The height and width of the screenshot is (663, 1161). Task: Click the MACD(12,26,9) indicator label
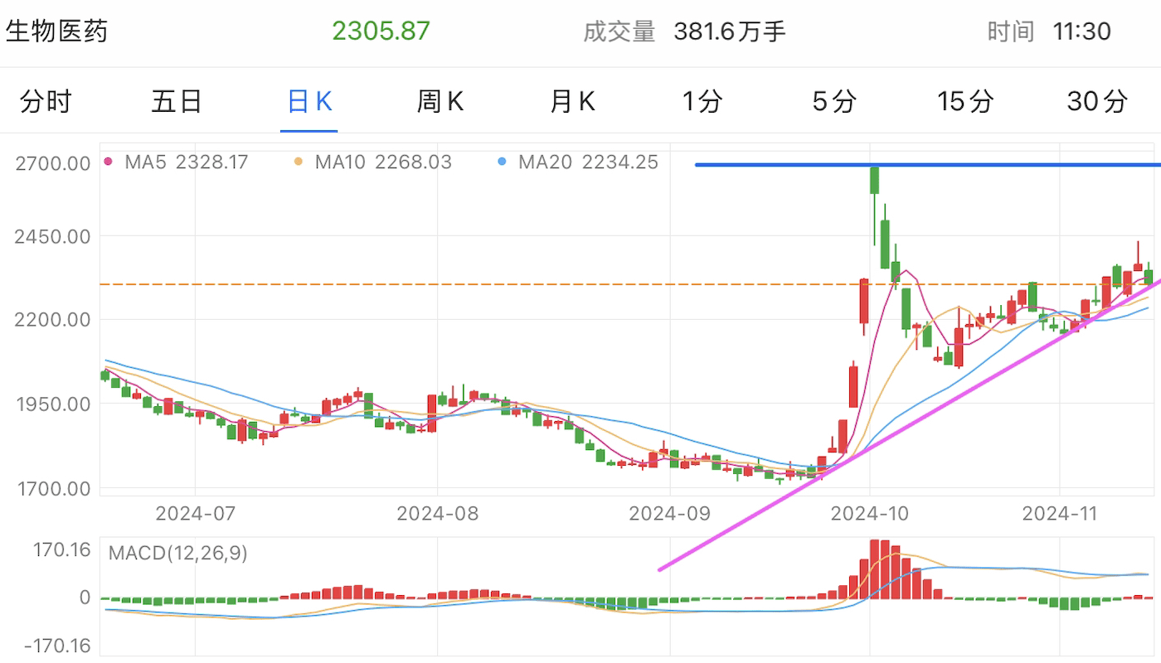(x=177, y=553)
